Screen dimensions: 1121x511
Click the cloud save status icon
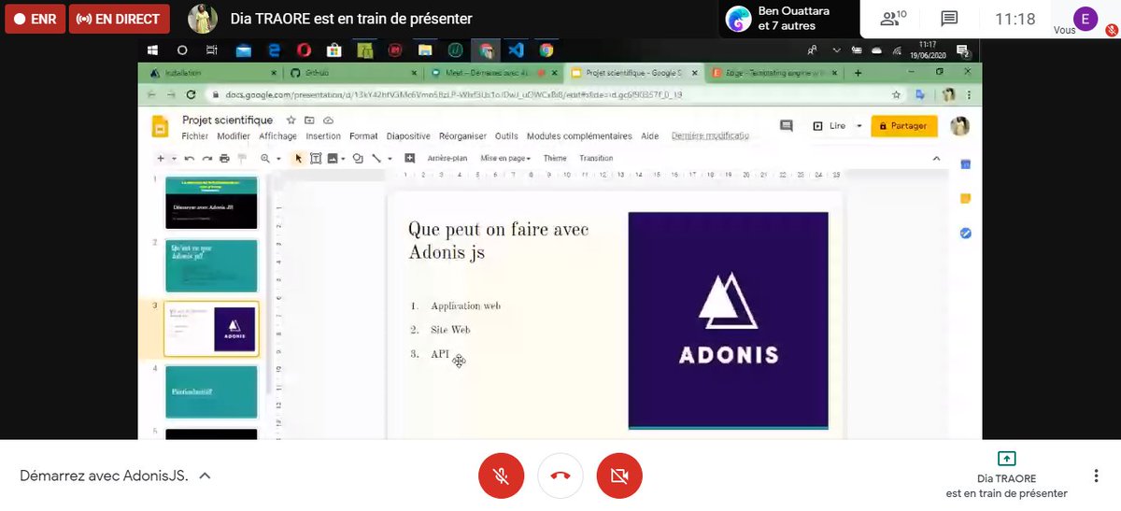pos(328,121)
